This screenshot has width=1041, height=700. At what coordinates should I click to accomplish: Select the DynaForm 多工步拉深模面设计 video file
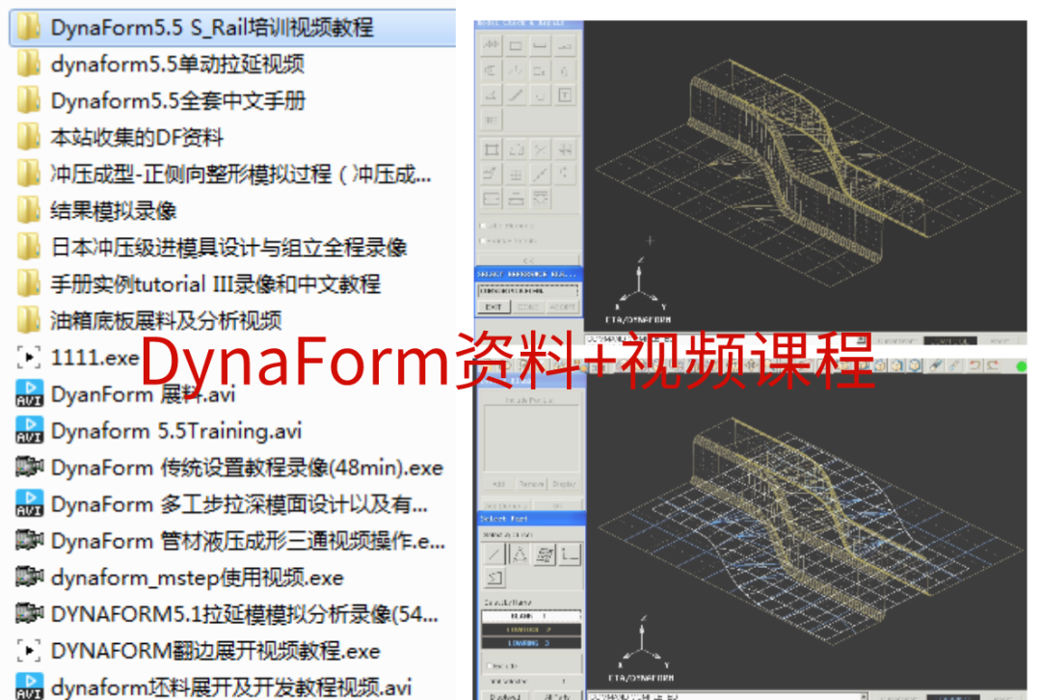pos(222,504)
